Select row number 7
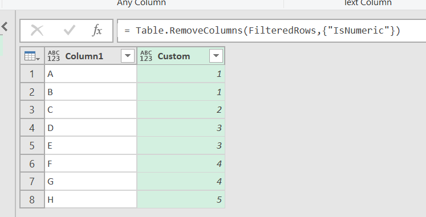Image resolution: width=426 pixels, height=217 pixels. coord(32,182)
